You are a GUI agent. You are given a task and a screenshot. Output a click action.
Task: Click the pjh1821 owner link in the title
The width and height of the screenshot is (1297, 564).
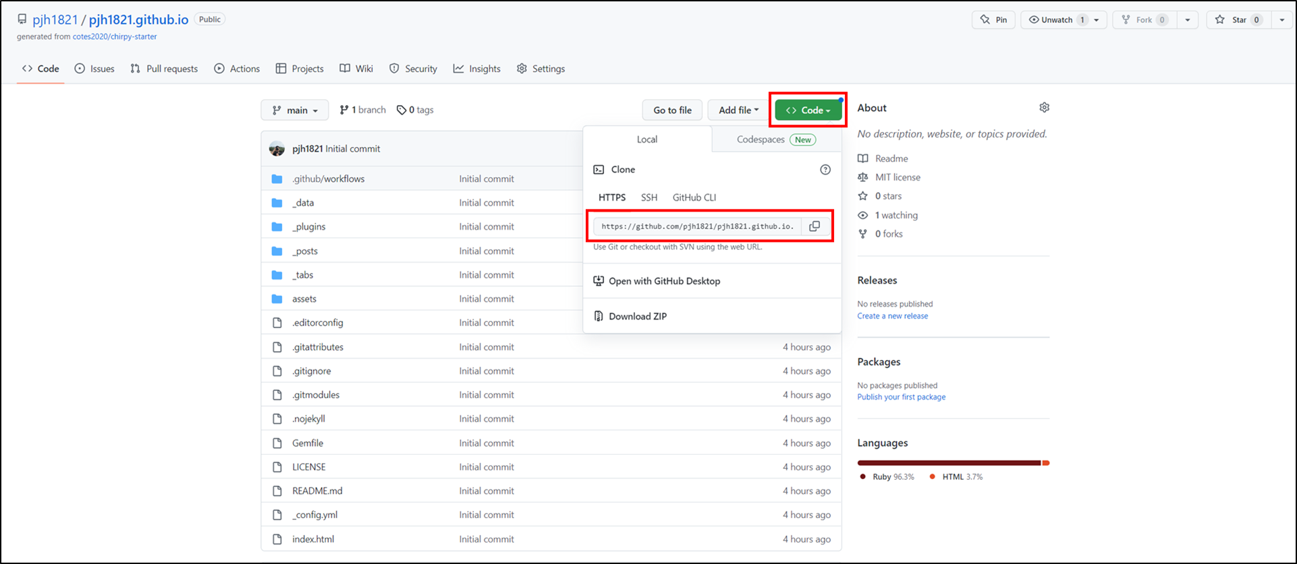click(x=55, y=20)
